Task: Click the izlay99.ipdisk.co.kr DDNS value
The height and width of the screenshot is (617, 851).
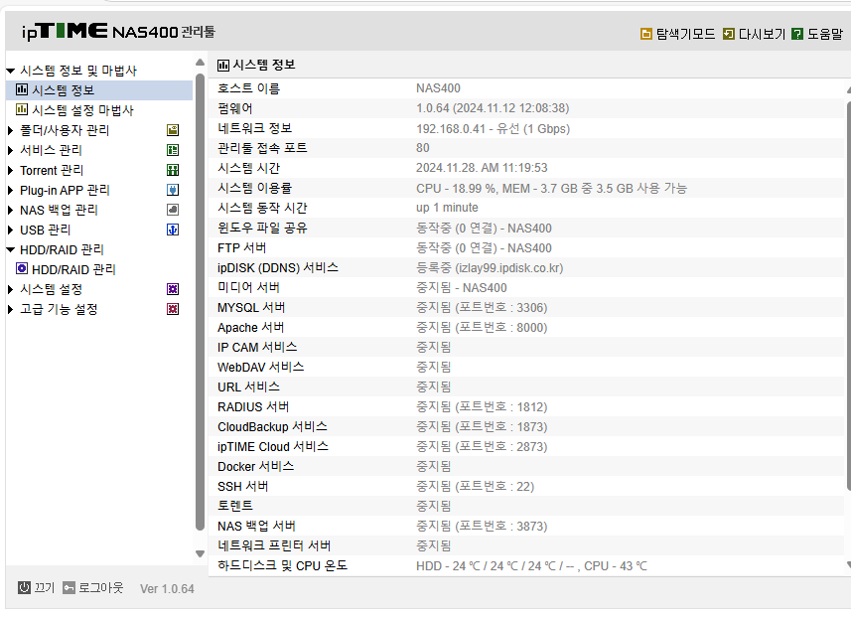Action: 508,268
